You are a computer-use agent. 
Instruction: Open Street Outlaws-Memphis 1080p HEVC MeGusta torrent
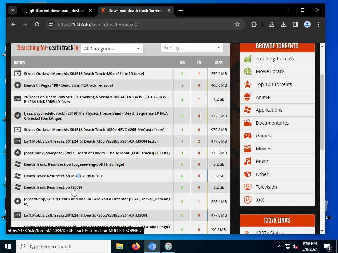click(94, 130)
